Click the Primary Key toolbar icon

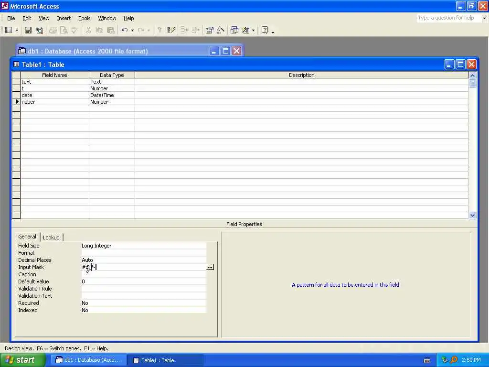click(x=159, y=30)
